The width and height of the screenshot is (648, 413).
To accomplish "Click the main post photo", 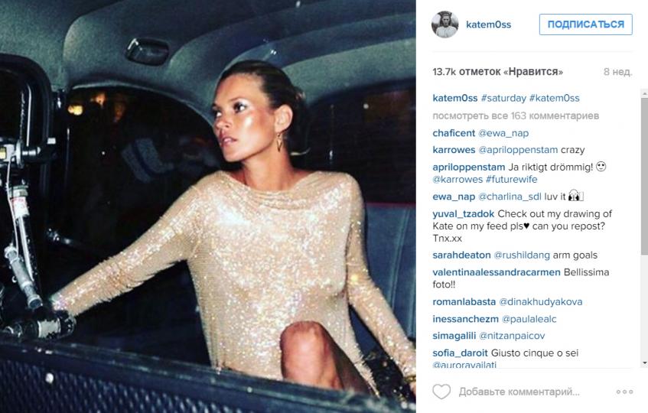I will (x=208, y=206).
